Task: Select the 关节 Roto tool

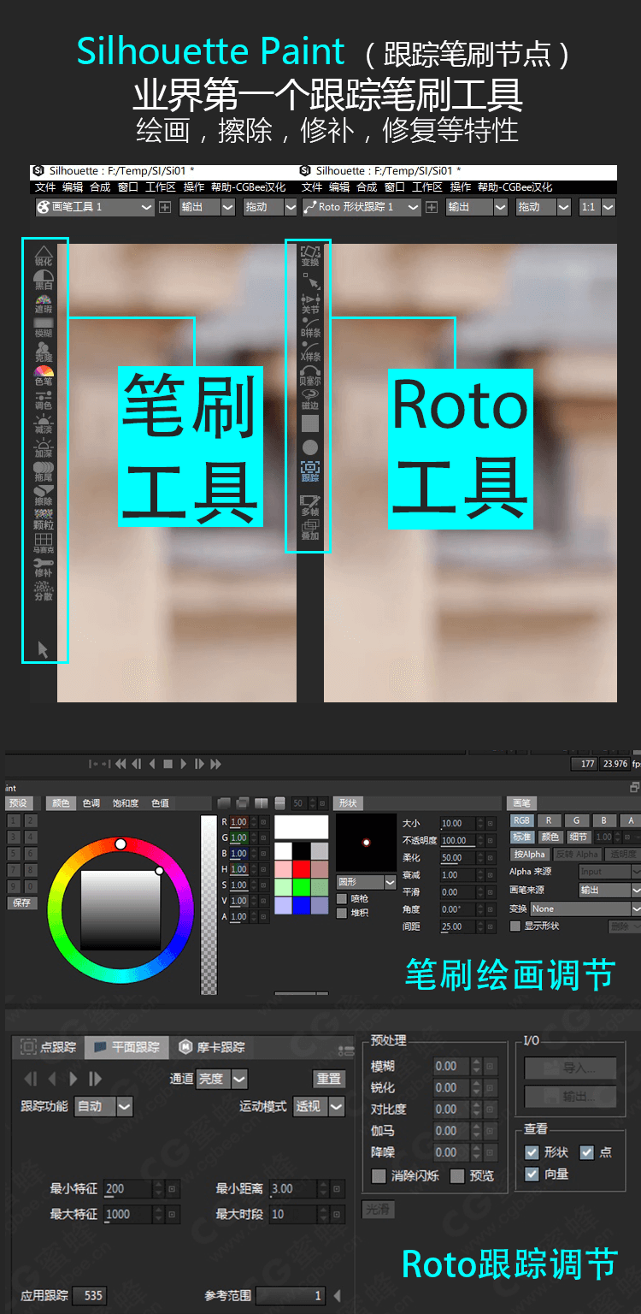Action: point(309,304)
